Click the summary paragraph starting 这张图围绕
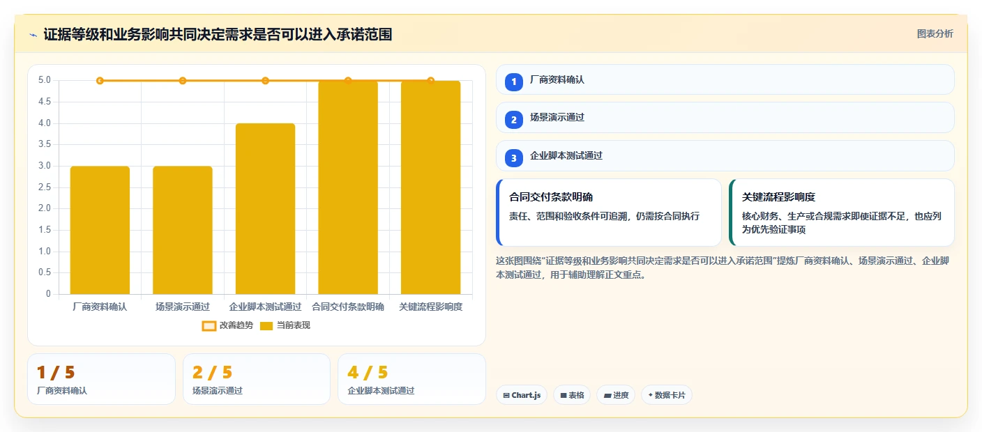This screenshot has width=982, height=432. click(x=722, y=268)
